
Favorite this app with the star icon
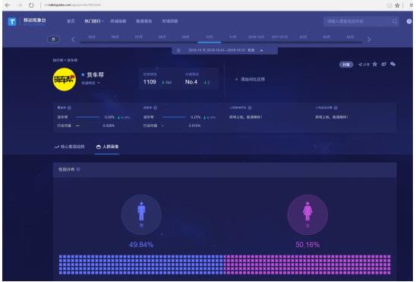click(375, 65)
